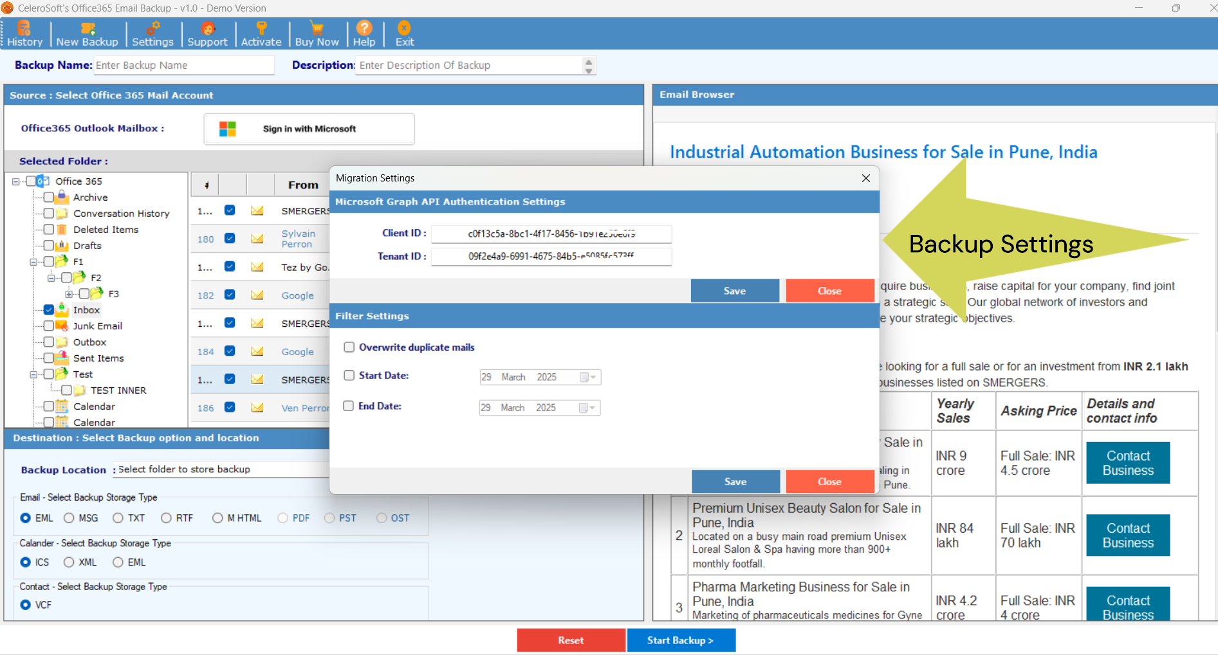Exit the application via the toolbar icon
Screen dimensions: 1218x655
pyautogui.click(x=403, y=33)
